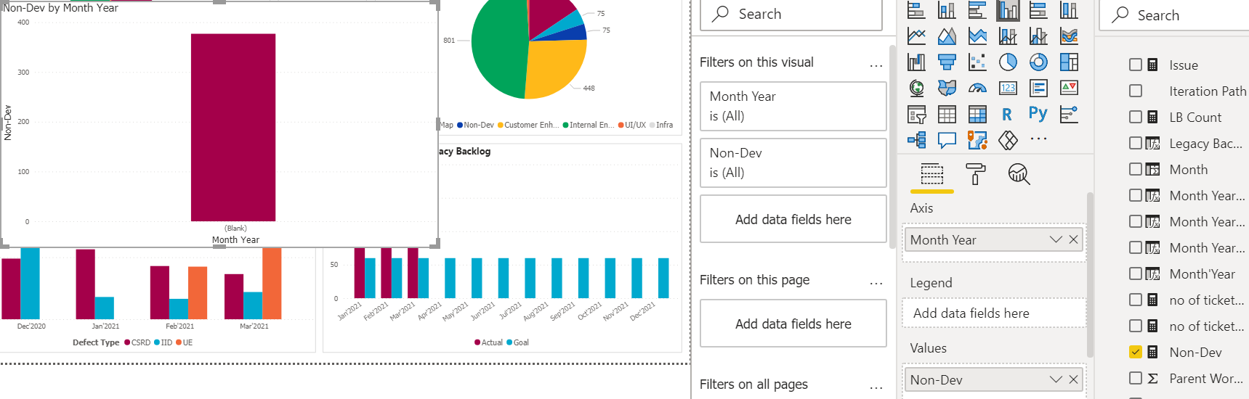Pick the area chart visual
Image resolution: width=1249 pixels, height=399 pixels.
tap(947, 36)
